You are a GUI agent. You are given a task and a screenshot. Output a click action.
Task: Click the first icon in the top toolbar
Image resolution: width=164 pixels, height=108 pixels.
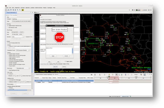point(6,10)
